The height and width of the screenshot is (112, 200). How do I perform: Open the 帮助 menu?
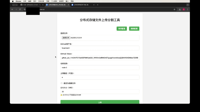(x=72, y=1)
